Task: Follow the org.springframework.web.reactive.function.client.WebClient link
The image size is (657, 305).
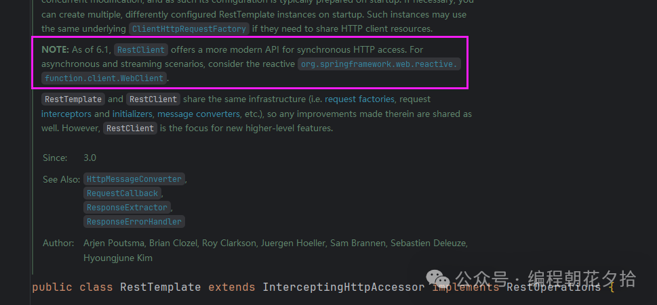Action: click(x=380, y=64)
